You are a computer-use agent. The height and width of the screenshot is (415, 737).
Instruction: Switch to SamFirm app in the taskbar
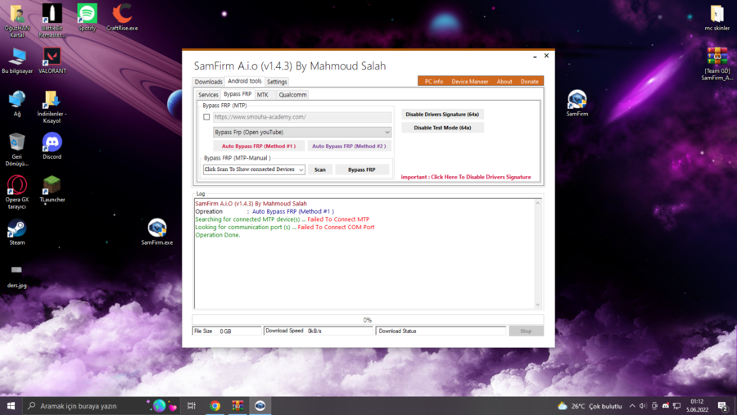[x=260, y=406]
